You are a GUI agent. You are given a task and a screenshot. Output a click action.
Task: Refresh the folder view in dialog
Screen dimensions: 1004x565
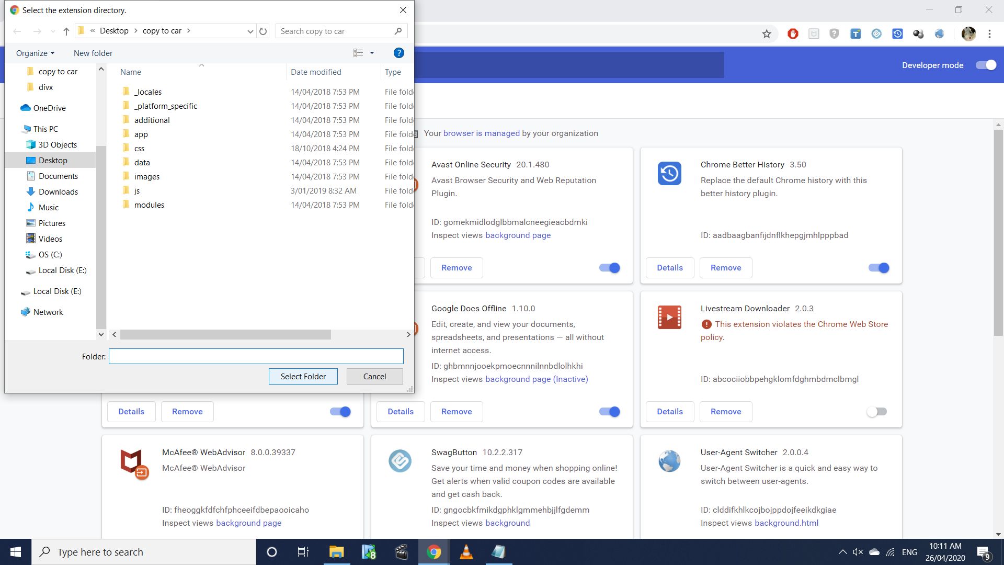[x=263, y=31]
